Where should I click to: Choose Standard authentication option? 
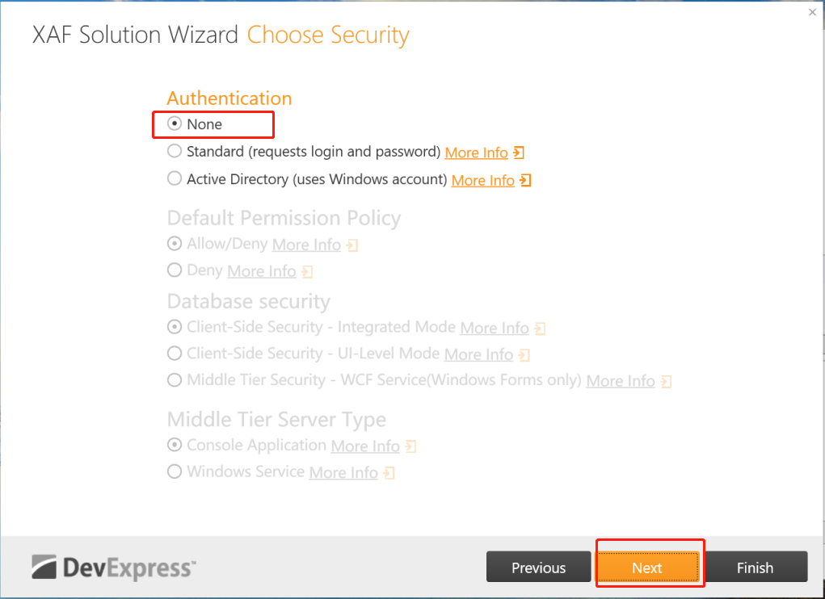point(175,152)
